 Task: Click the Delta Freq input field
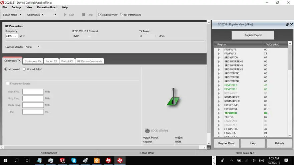pos(33,105)
